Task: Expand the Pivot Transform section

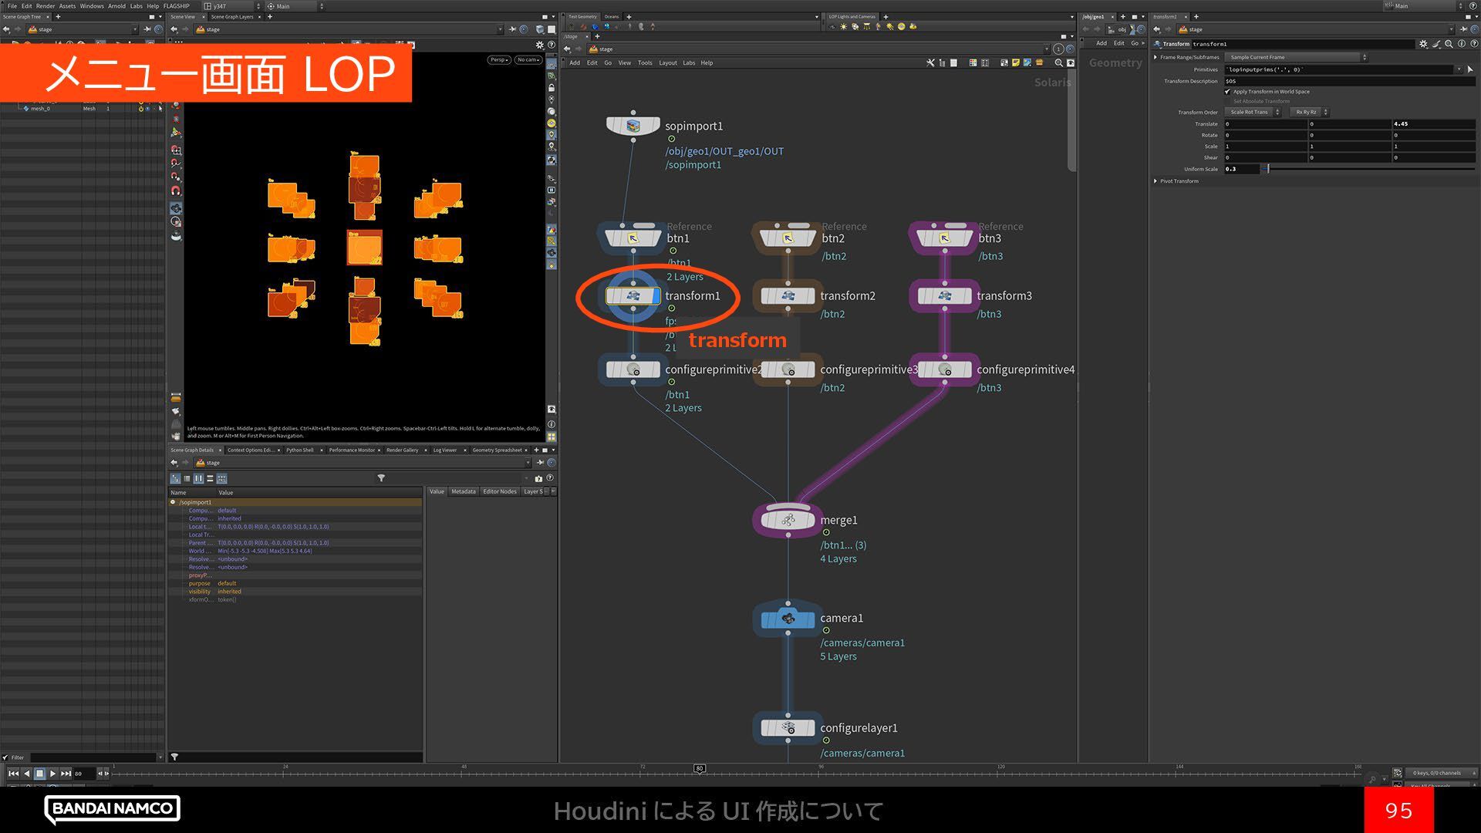Action: pyautogui.click(x=1155, y=181)
